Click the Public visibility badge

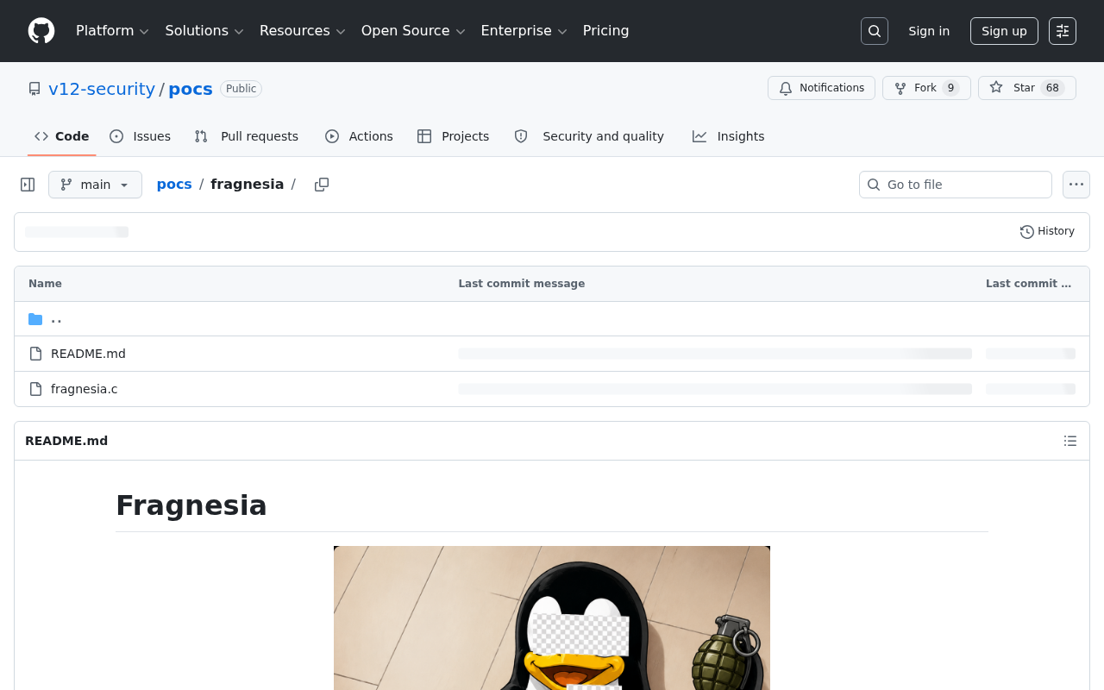pos(241,89)
